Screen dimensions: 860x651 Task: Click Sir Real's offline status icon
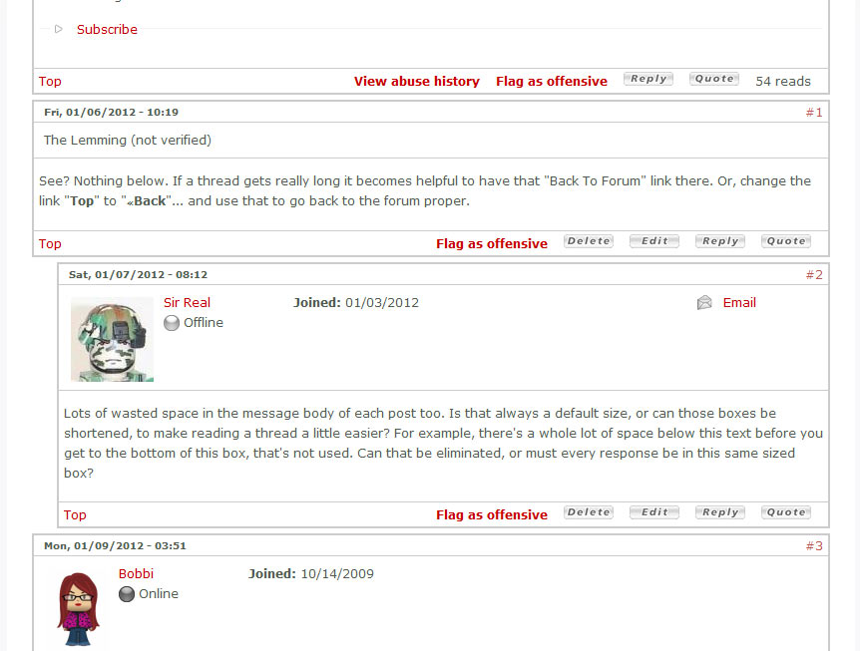tap(172, 323)
